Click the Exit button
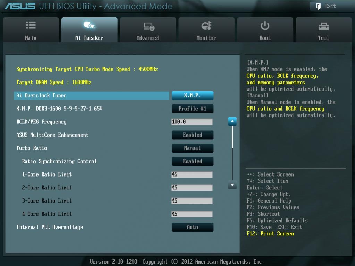 331,6
